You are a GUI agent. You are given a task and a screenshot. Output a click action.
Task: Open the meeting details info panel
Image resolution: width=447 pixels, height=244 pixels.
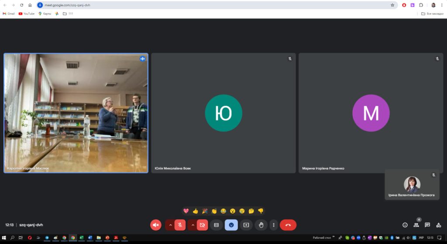click(x=405, y=225)
